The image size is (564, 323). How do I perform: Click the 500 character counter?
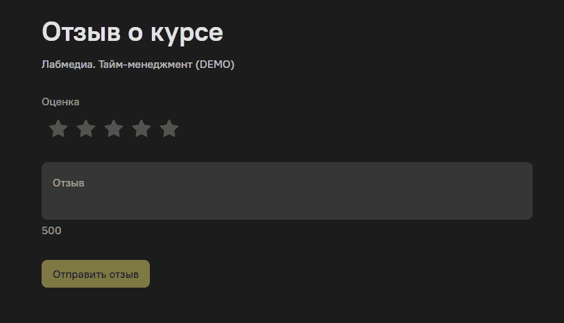tap(51, 231)
